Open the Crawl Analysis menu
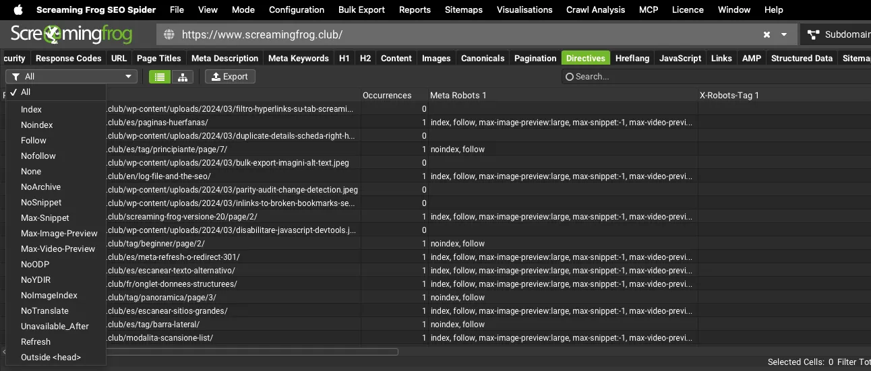 tap(595, 9)
